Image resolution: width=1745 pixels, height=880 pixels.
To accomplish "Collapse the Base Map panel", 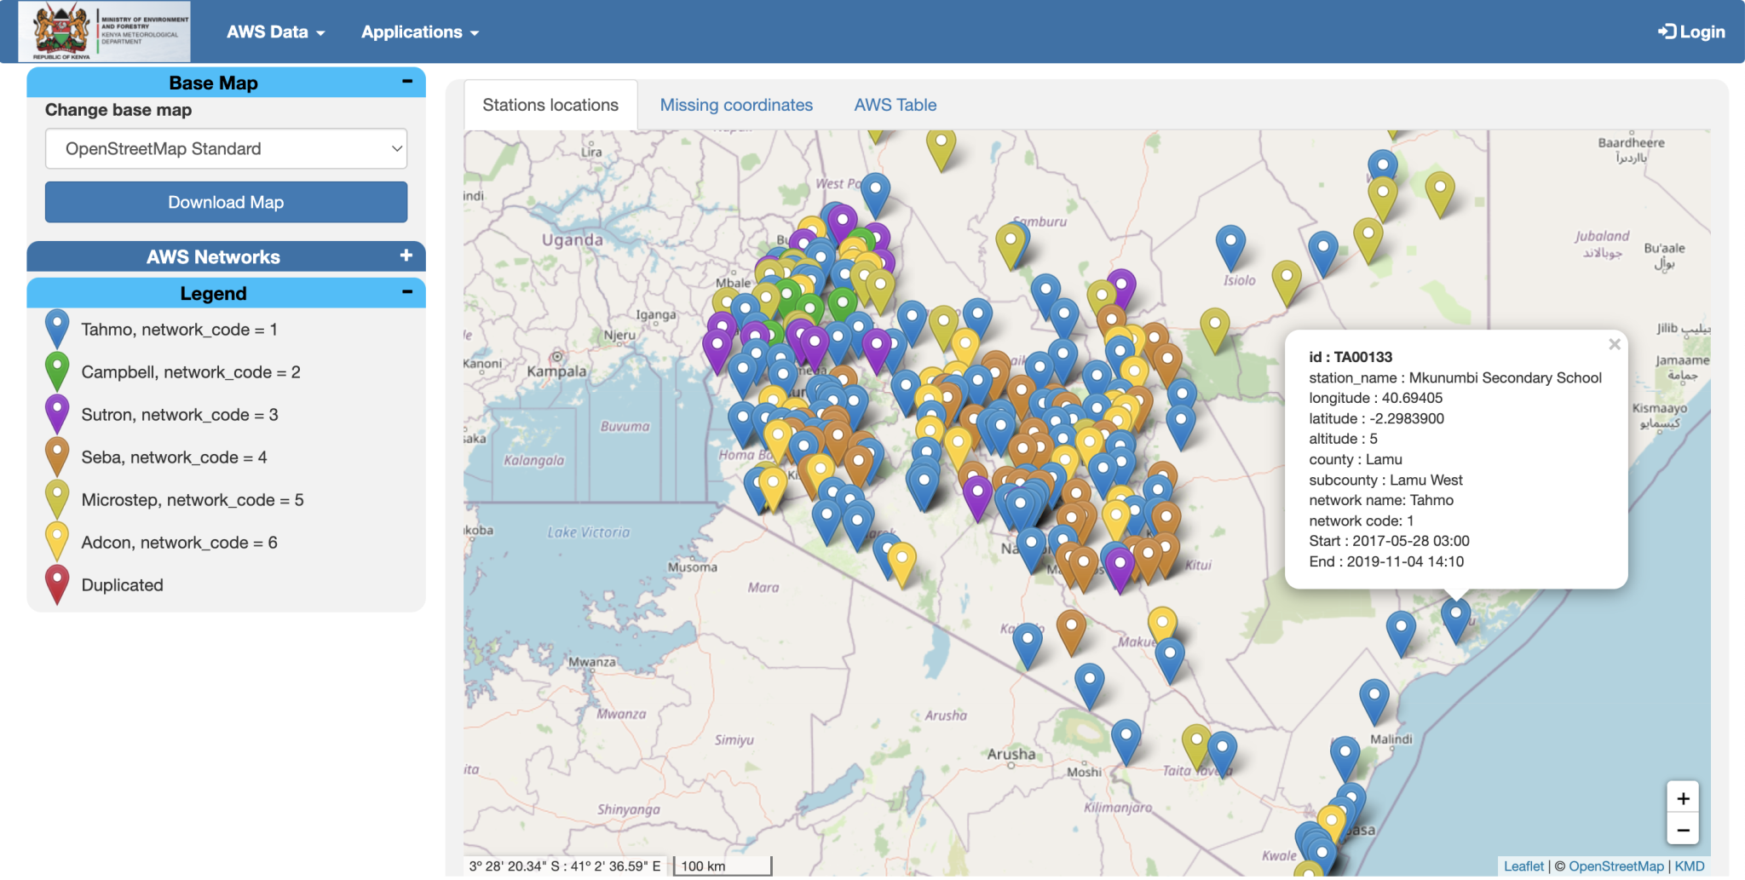I will pyautogui.click(x=406, y=81).
